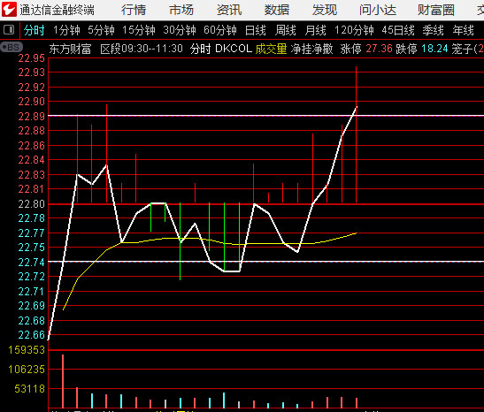
Task: Click the red TDX logo icon
Action: point(9,10)
